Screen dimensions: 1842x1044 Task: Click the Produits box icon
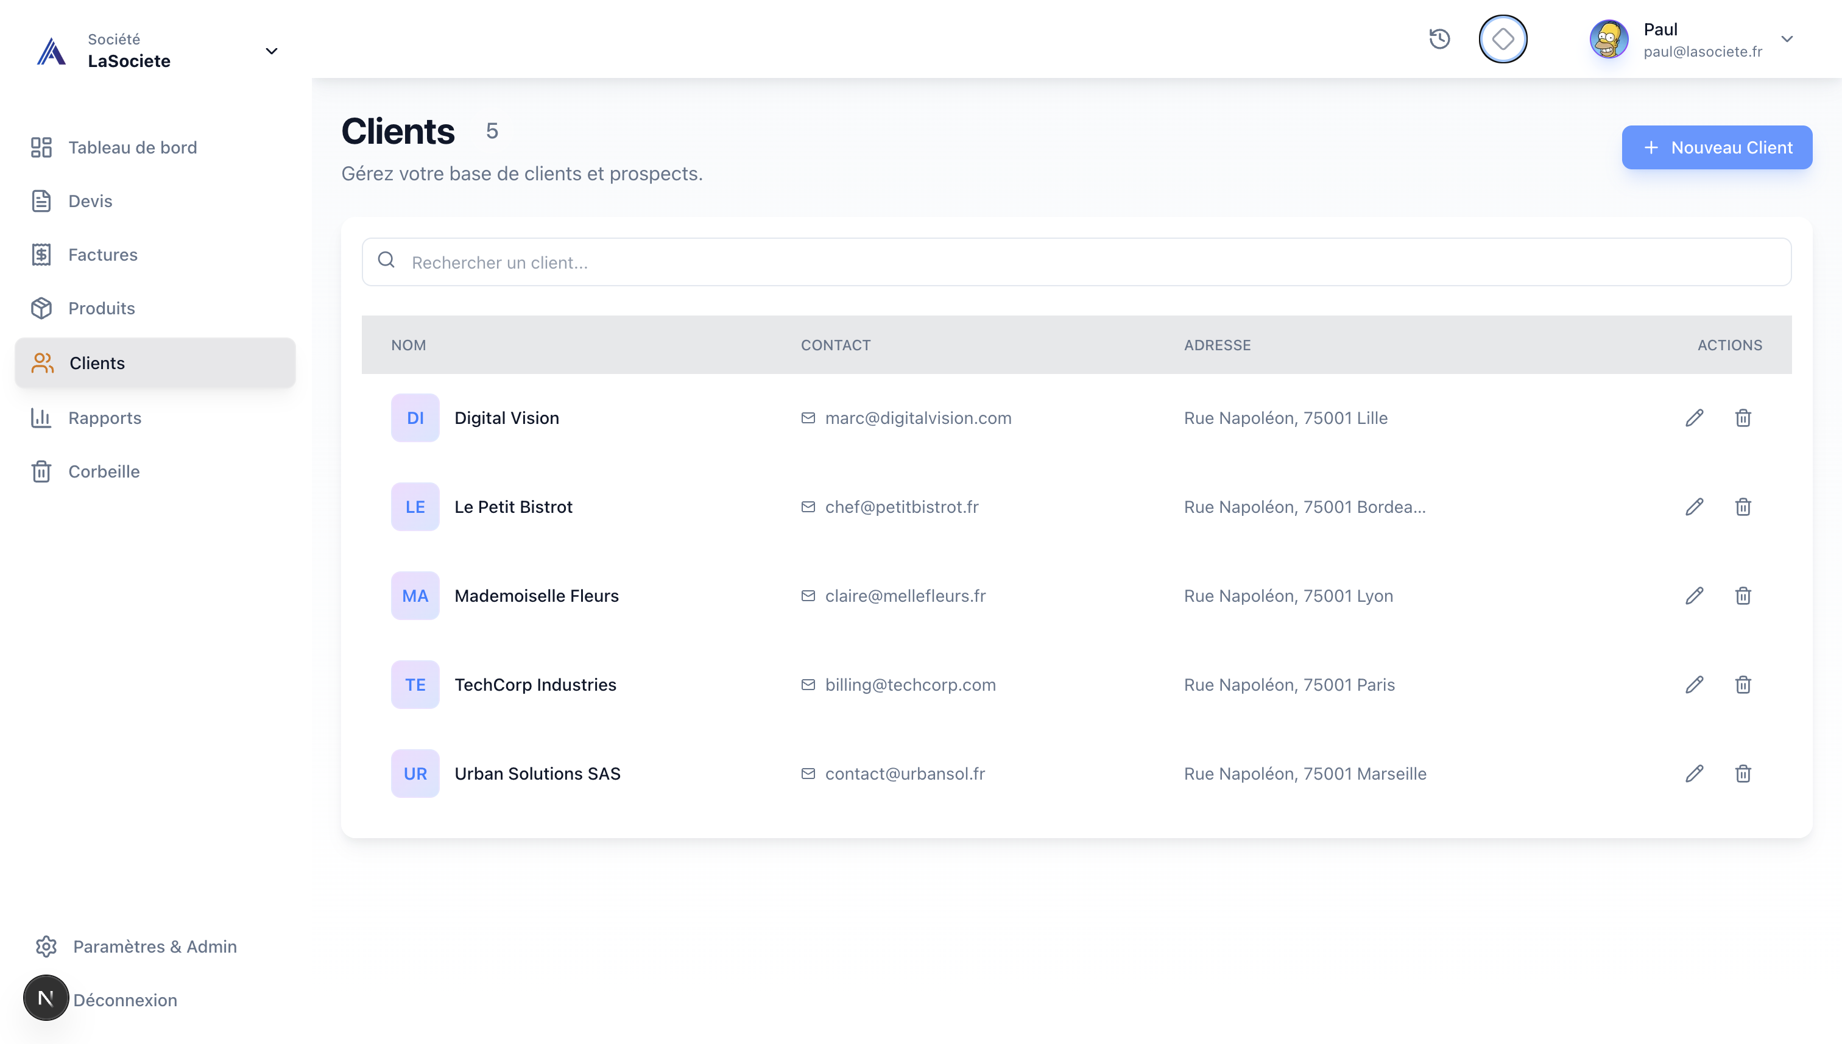click(41, 308)
